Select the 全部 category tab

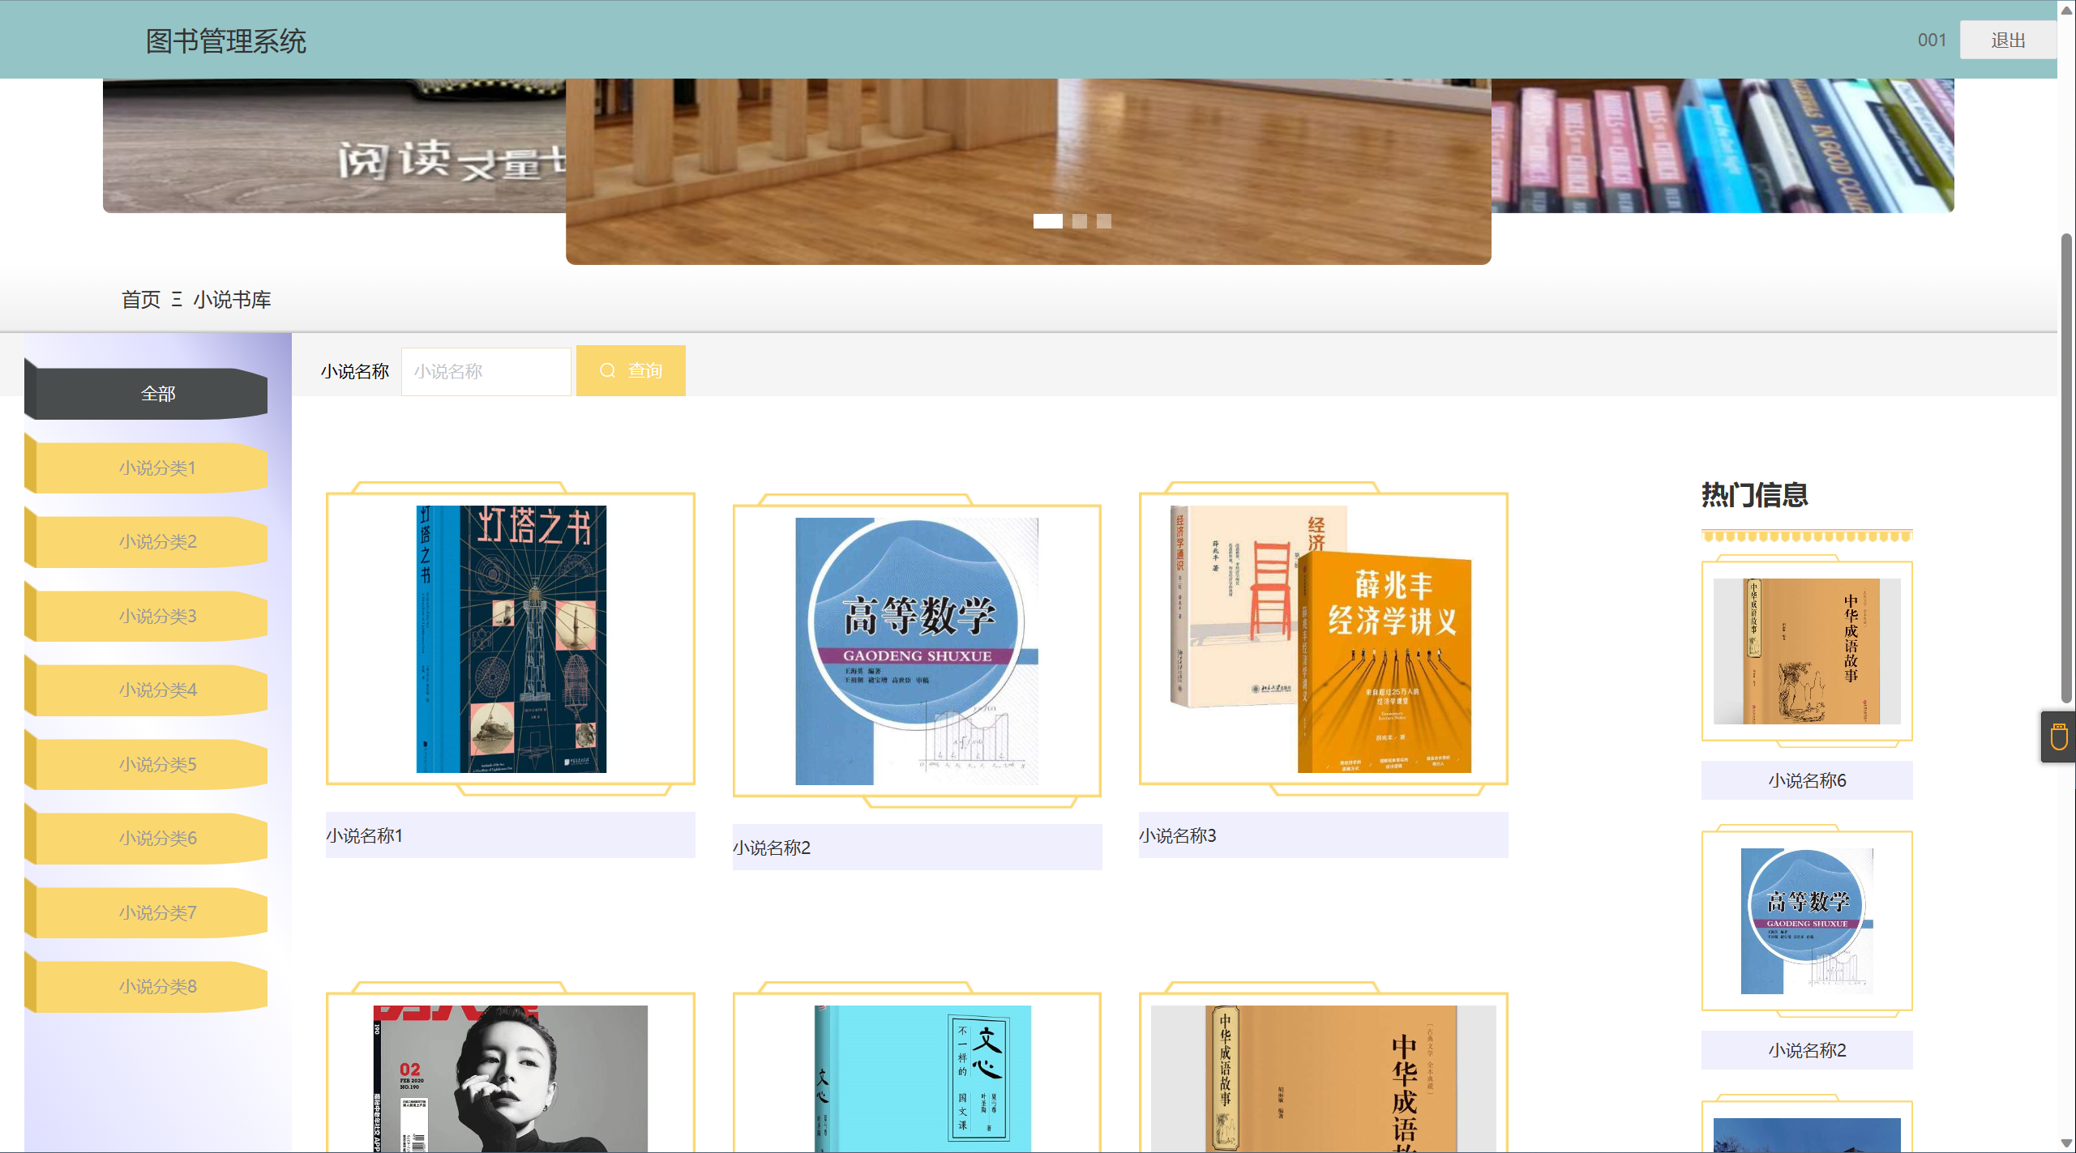(157, 394)
